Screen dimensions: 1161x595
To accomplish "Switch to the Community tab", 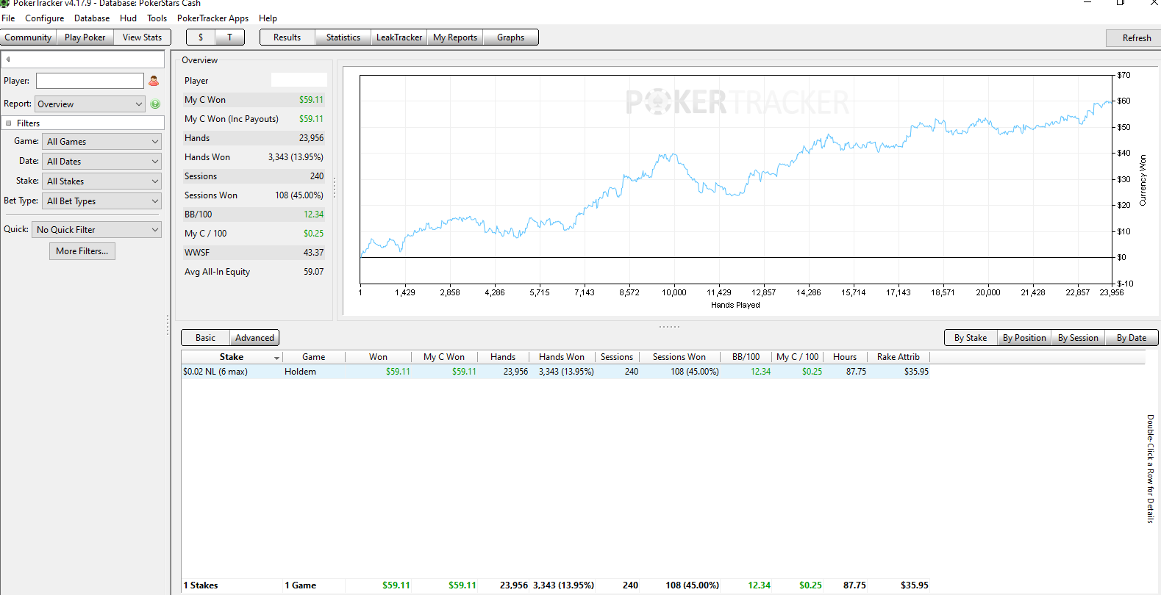I will pyautogui.click(x=29, y=37).
